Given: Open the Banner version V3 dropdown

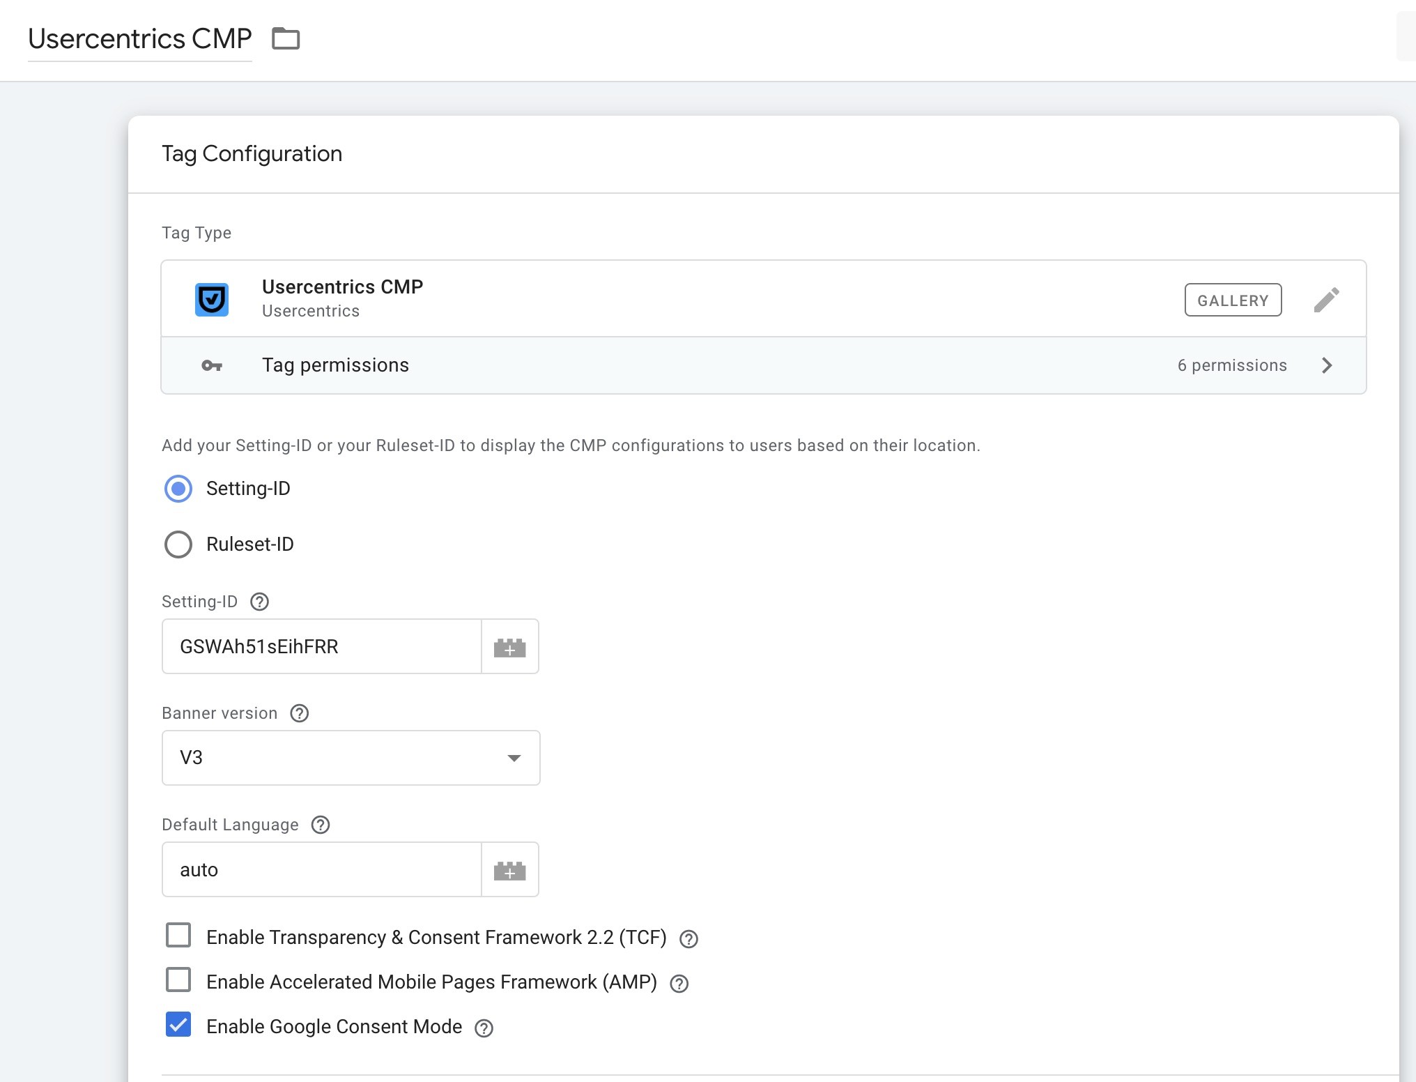Looking at the screenshot, I should pyautogui.click(x=351, y=758).
